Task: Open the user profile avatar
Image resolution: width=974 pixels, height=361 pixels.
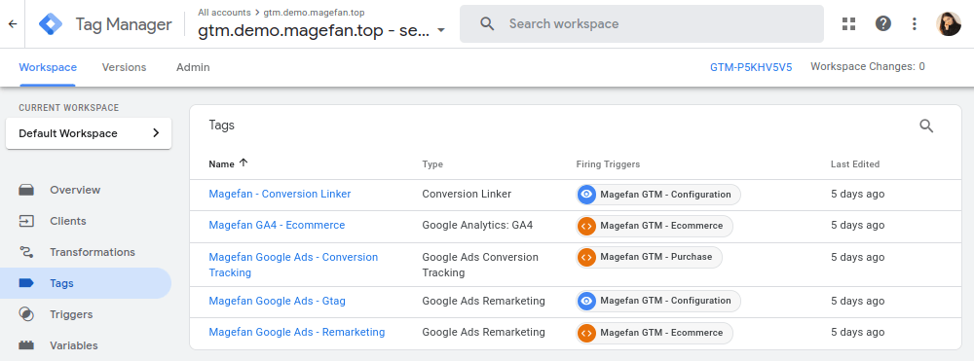Action: (x=949, y=23)
